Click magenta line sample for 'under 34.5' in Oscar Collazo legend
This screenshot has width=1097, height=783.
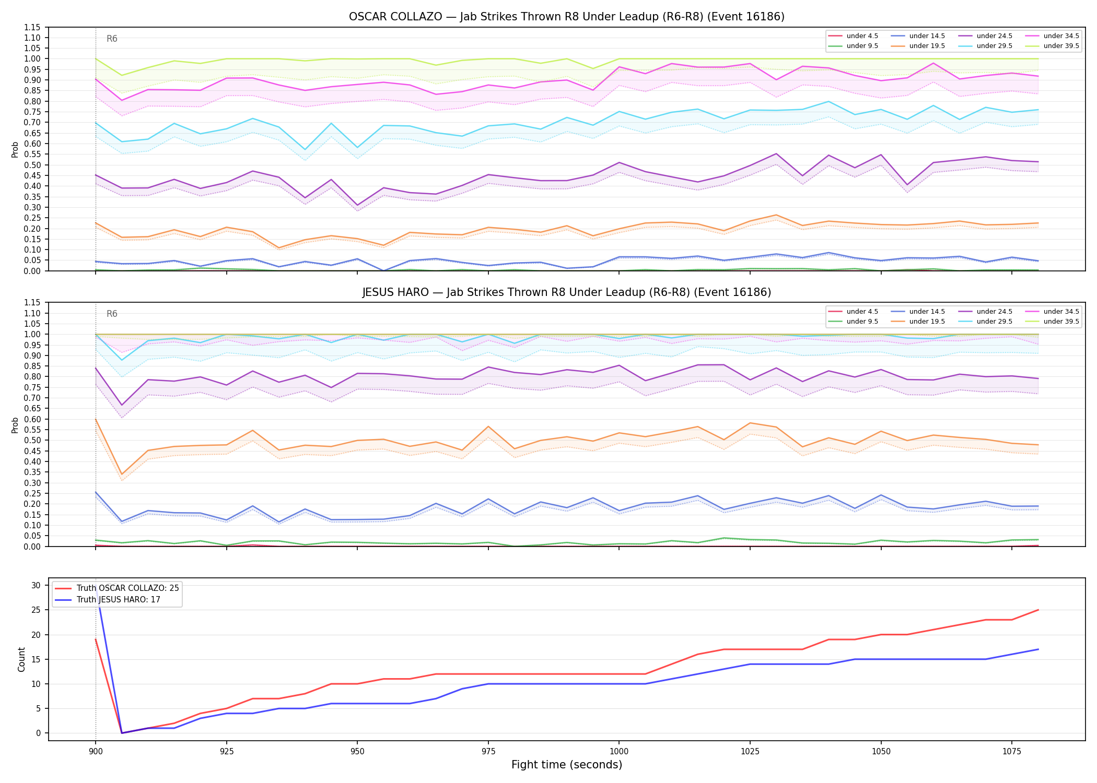click(x=1033, y=36)
